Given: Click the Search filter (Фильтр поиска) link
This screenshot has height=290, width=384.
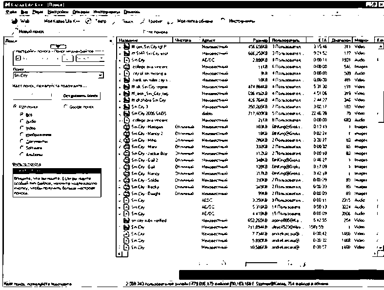Looking at the screenshot, I should 27,164.
